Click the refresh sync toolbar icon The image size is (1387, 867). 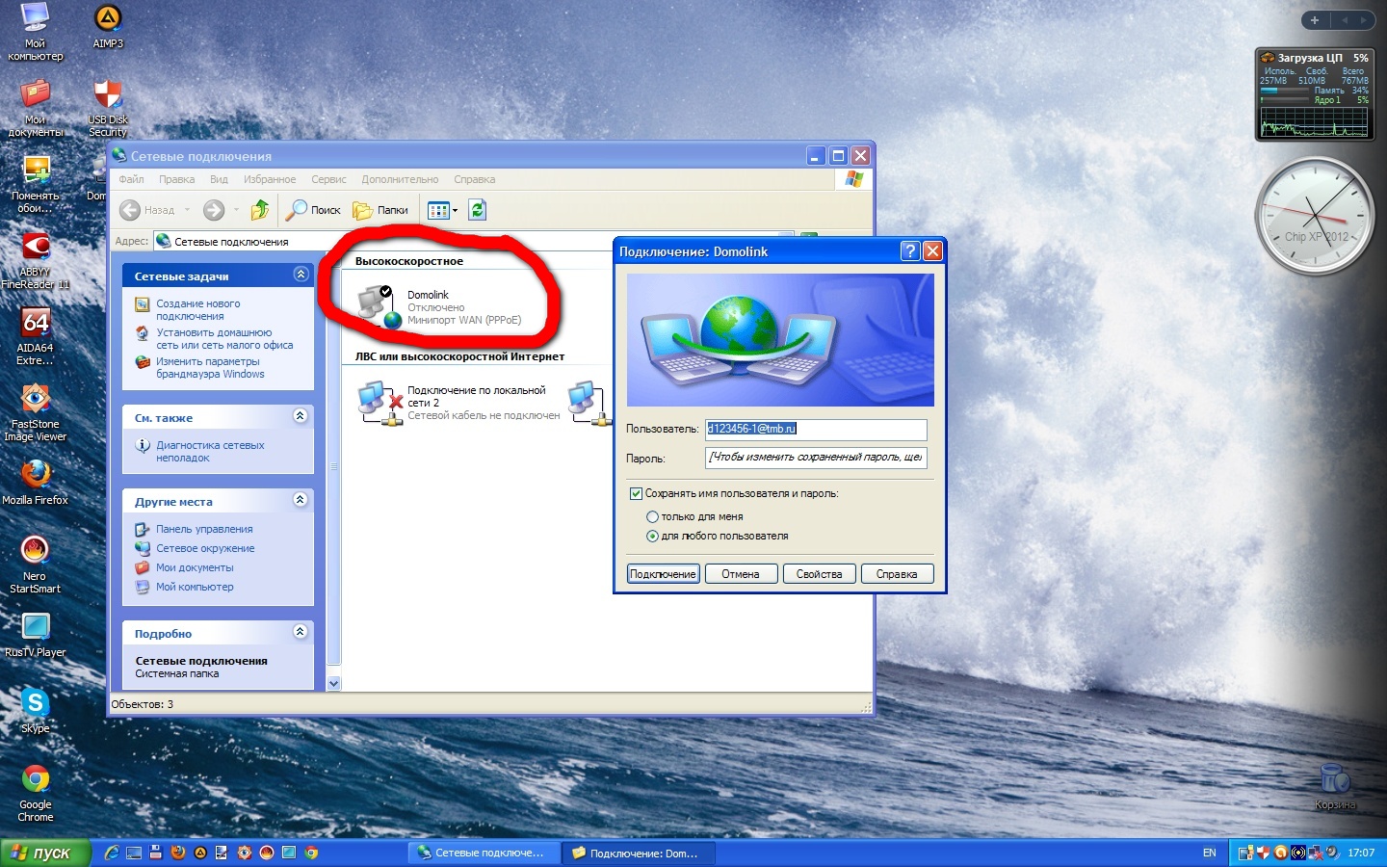tap(477, 210)
